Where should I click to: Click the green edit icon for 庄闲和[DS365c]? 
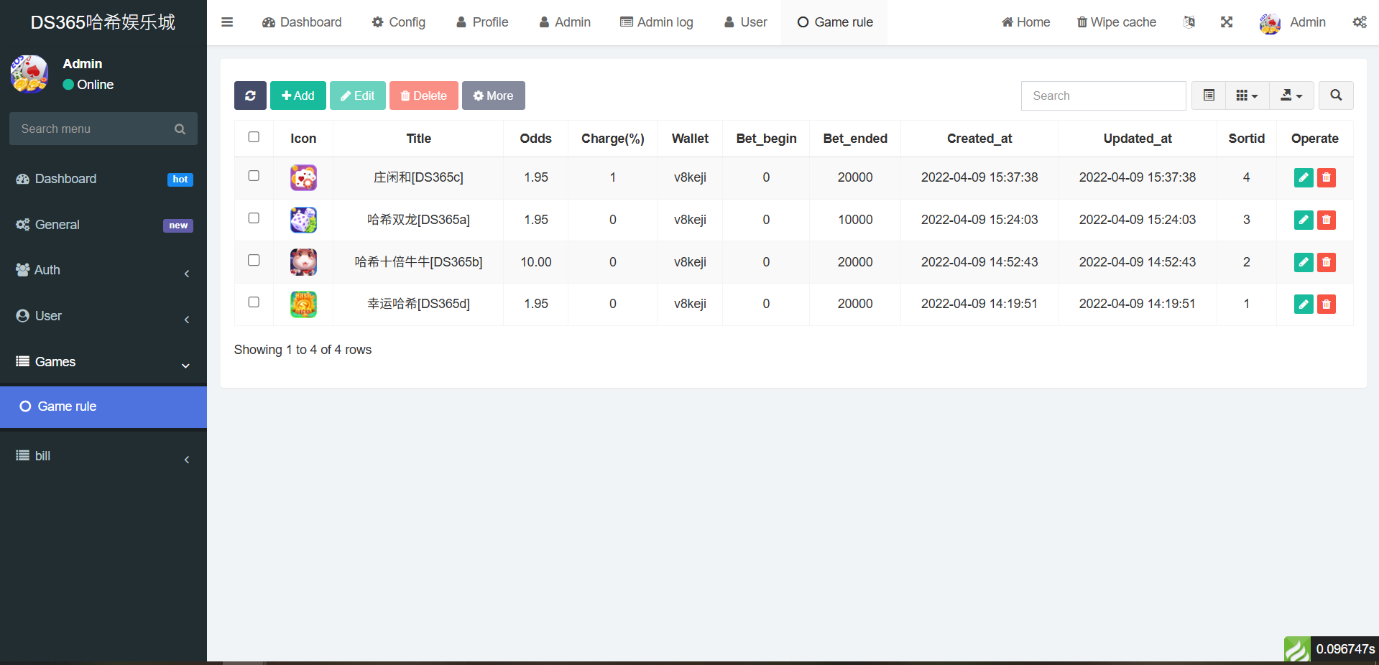pyautogui.click(x=1303, y=177)
